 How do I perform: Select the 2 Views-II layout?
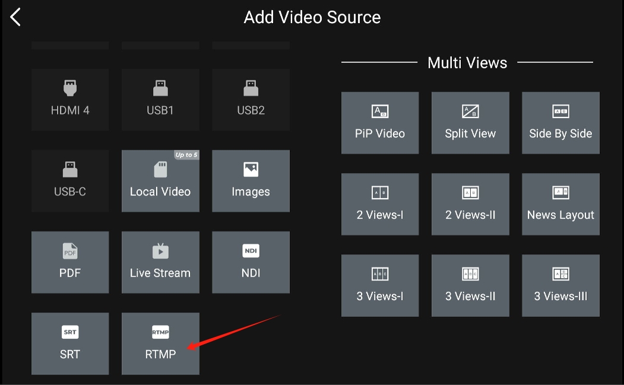pos(470,204)
